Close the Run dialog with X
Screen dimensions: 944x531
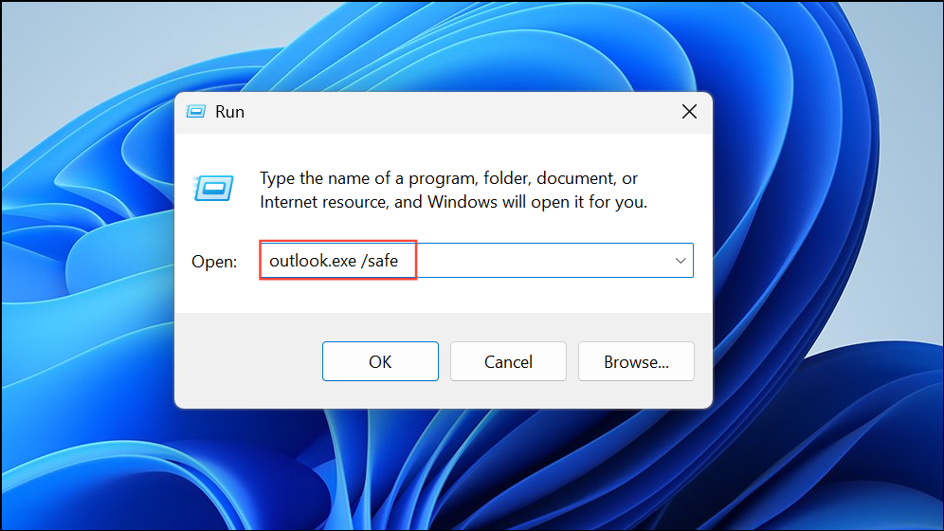(689, 111)
